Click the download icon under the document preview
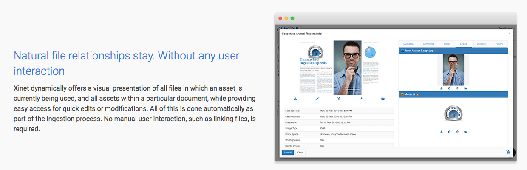This screenshot has height=170, width=527. (x=295, y=99)
